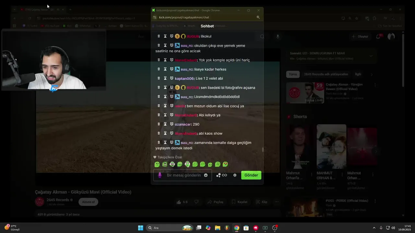The image size is (415, 233).
Task: Delete the BUGUR message "ilkokul" with trash icon
Action: click(x=159, y=36)
